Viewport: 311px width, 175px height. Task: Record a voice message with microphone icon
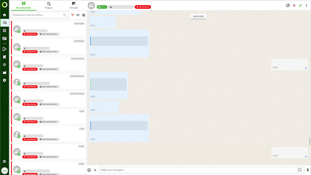click(x=308, y=170)
